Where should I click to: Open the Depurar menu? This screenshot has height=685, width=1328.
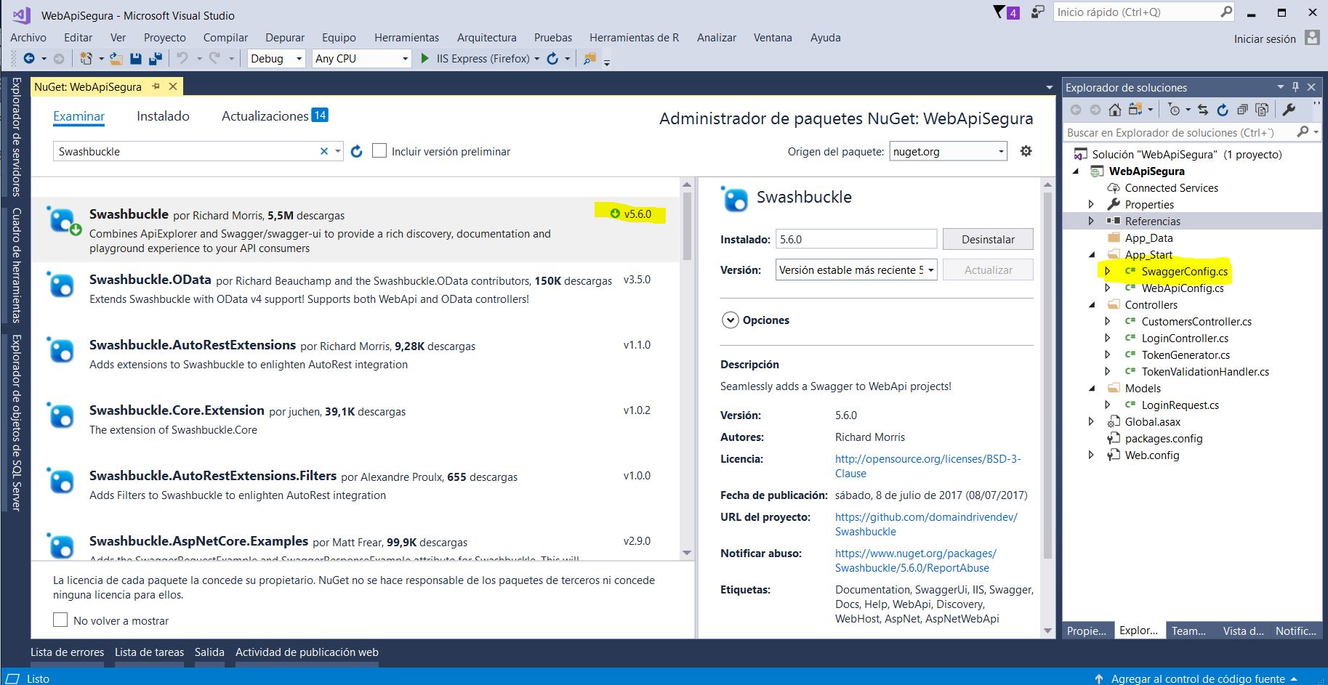tap(285, 38)
